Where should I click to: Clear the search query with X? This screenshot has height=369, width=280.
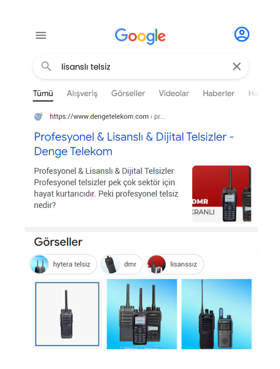coord(237,66)
